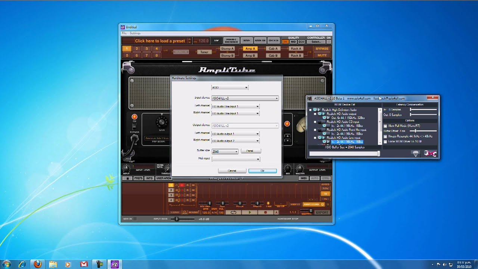Open the Input device dropdown
Screen dimensions: 478x269
tap(245, 98)
